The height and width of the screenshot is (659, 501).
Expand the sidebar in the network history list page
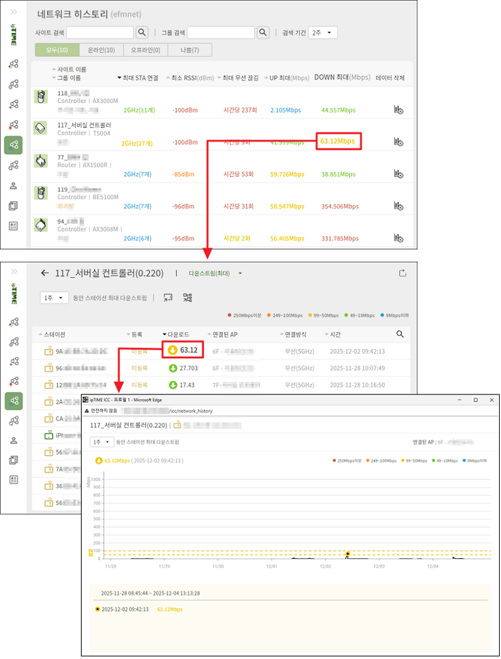tap(13, 12)
